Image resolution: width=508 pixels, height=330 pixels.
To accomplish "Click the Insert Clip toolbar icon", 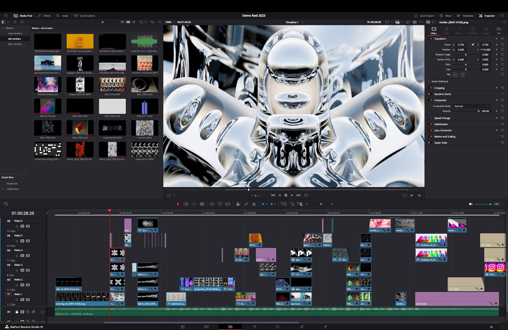I will pyautogui.click(x=212, y=204).
